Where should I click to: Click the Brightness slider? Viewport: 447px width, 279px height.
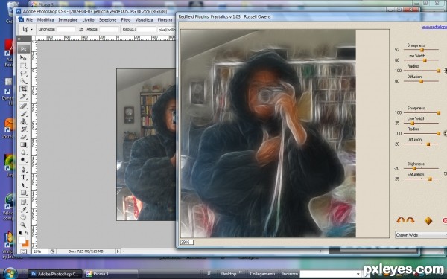coord(421,169)
